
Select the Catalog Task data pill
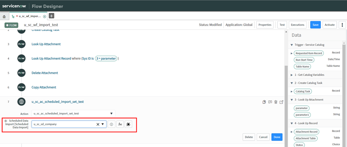click(x=303, y=91)
